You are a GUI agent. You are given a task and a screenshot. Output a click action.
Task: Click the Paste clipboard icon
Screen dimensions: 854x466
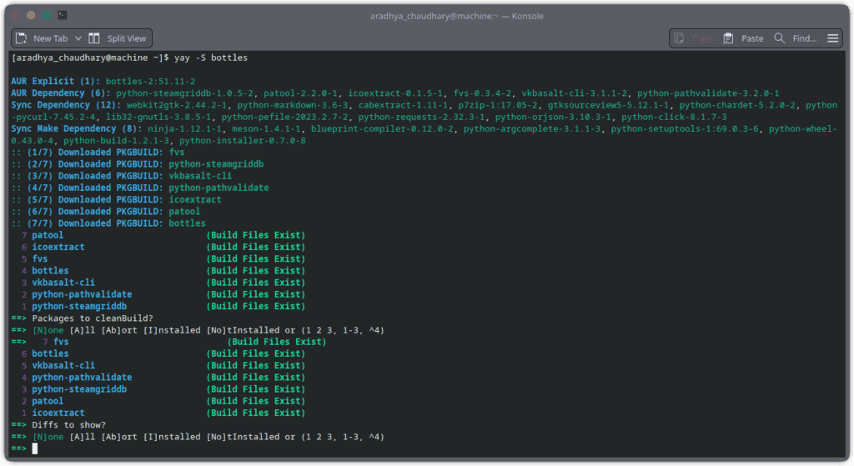tap(728, 38)
